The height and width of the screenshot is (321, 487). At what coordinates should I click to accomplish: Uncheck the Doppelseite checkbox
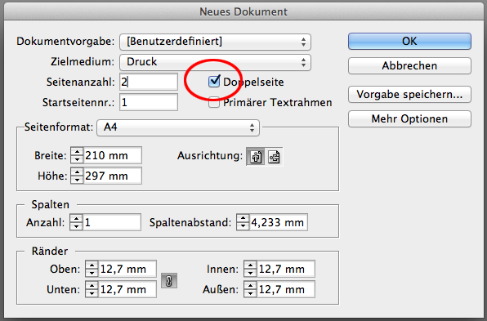214,82
